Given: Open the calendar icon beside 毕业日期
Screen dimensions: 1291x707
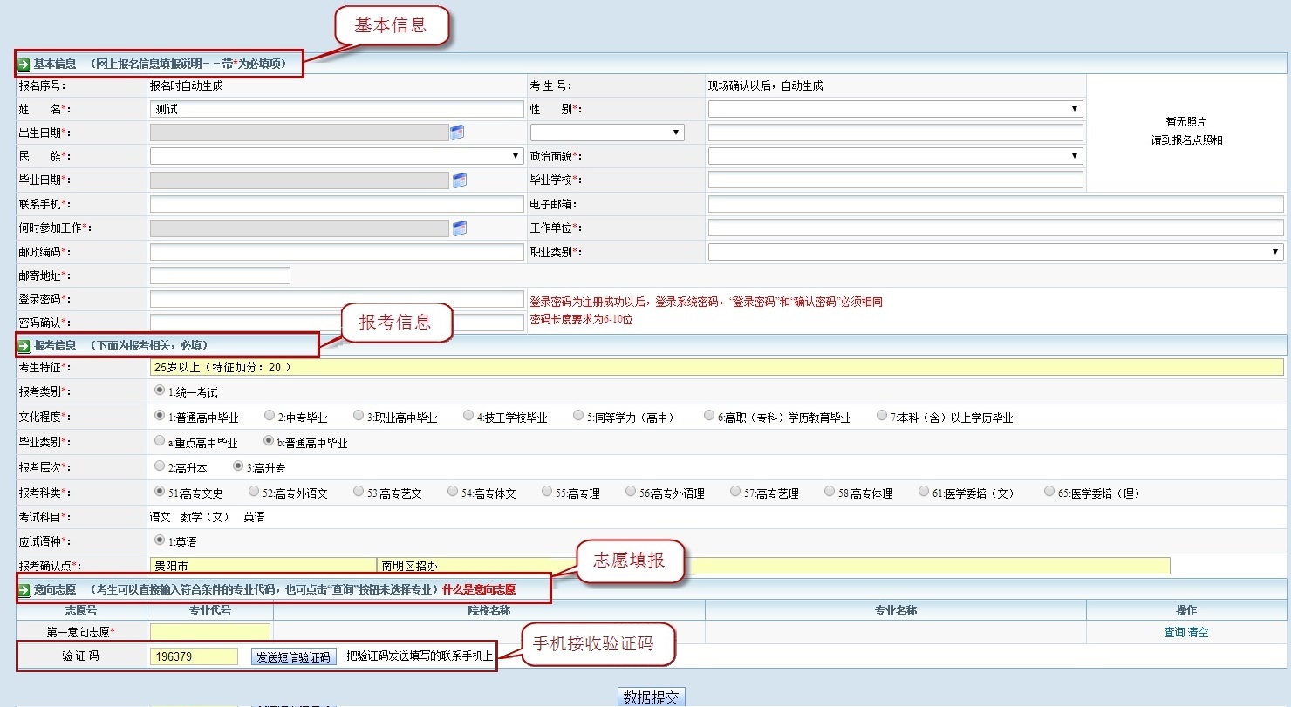Looking at the screenshot, I should pos(460,179).
